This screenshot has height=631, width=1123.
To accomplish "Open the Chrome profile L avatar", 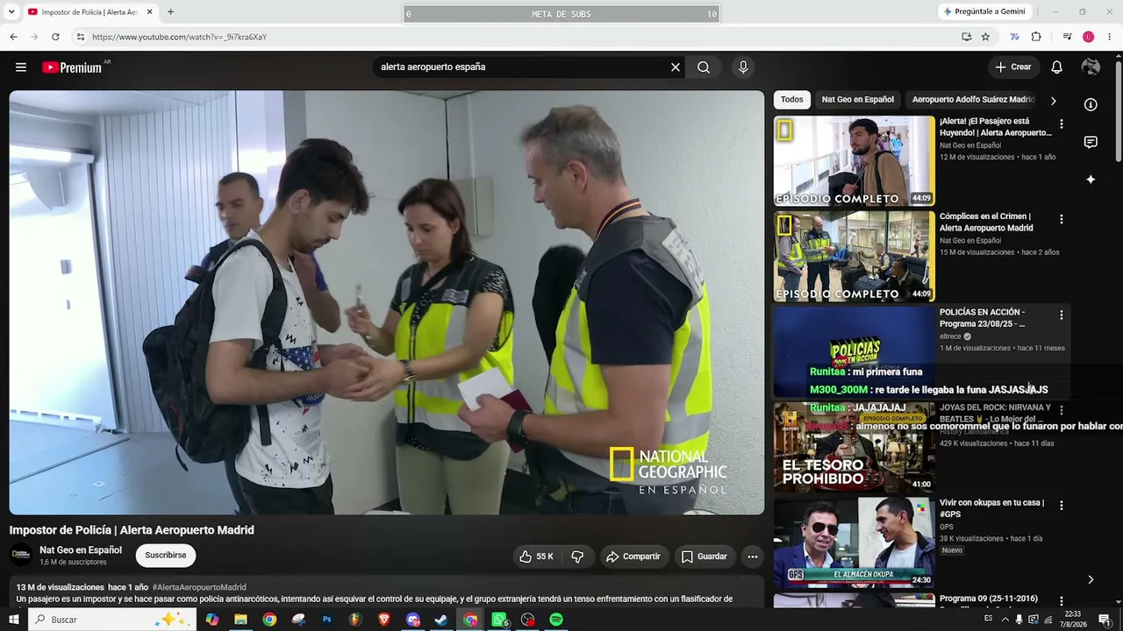I will 1088,37.
